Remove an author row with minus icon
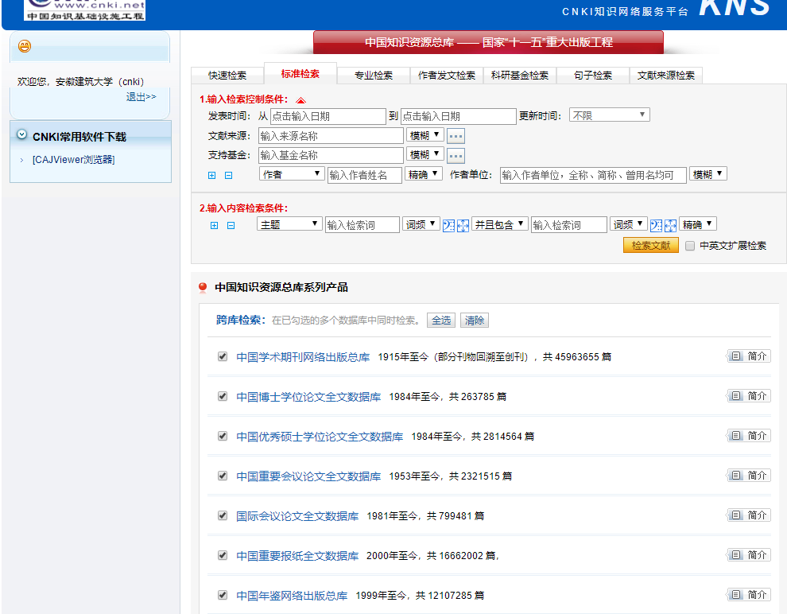Image resolution: width=787 pixels, height=614 pixels. (228, 175)
